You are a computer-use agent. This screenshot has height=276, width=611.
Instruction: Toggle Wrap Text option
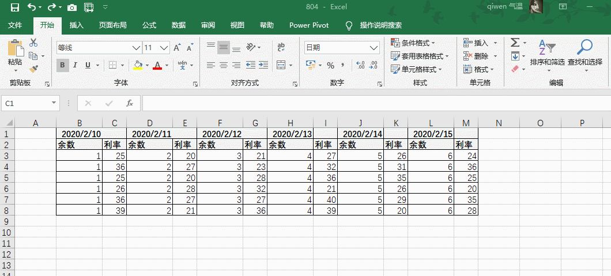[281, 47]
